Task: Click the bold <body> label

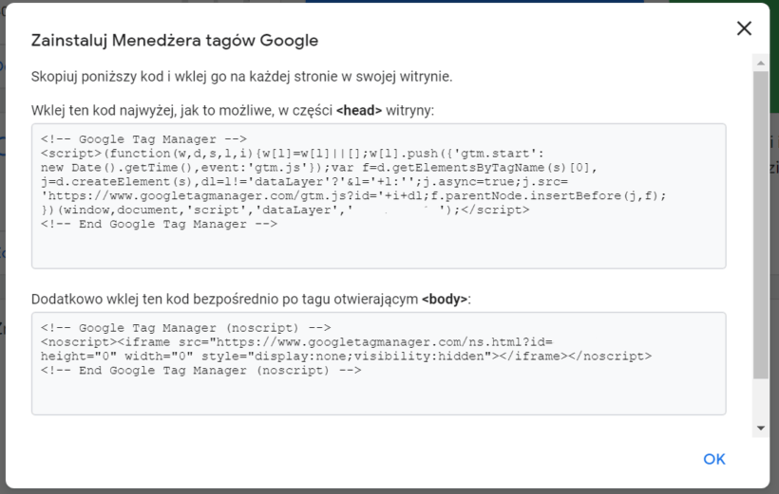Action: click(x=445, y=299)
